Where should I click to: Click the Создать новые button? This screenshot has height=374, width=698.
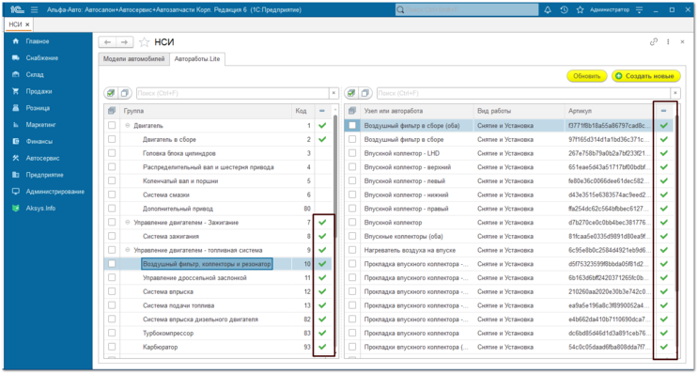(x=646, y=76)
